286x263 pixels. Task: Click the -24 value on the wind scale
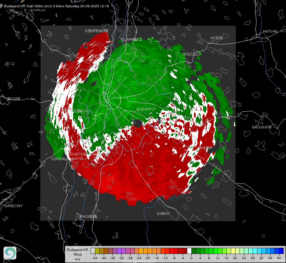point(139,258)
